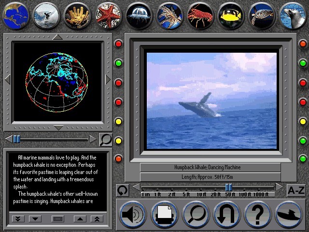Click the circular arrow replay button
Viewport: 309px width, 232px height.
[x=122, y=190]
